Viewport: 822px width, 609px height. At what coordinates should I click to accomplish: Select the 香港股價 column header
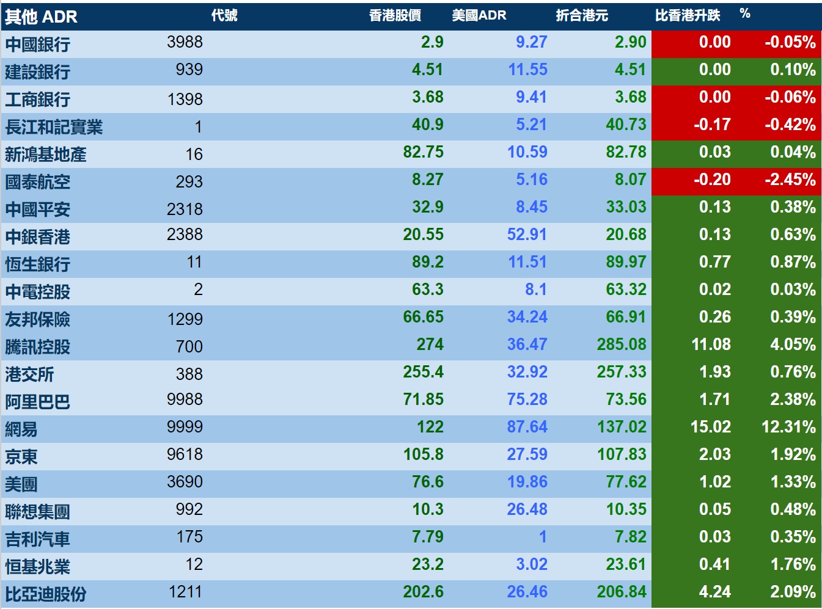click(x=395, y=15)
